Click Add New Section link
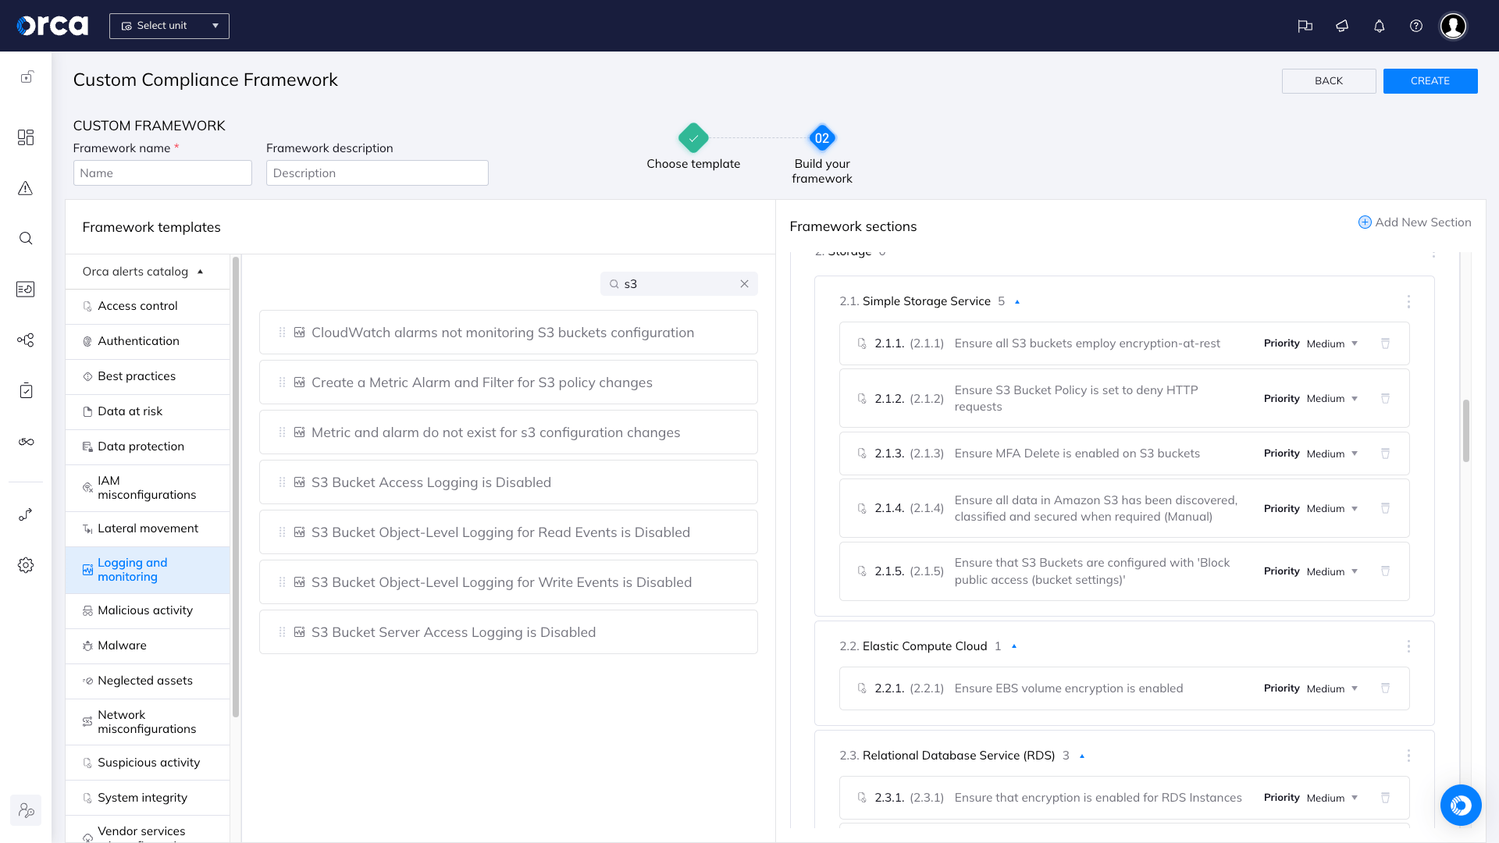Viewport: 1499px width, 843px height. pos(1415,222)
